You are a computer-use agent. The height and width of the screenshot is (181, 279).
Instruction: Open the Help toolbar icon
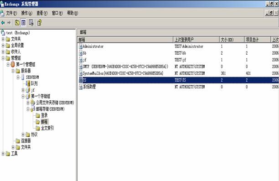(40, 23)
